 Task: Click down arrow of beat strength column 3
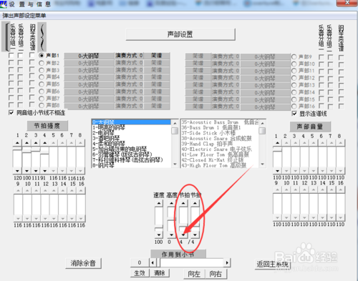[36, 171]
